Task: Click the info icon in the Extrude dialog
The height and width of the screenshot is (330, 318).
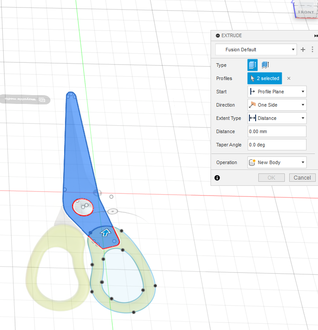Action: click(217, 177)
